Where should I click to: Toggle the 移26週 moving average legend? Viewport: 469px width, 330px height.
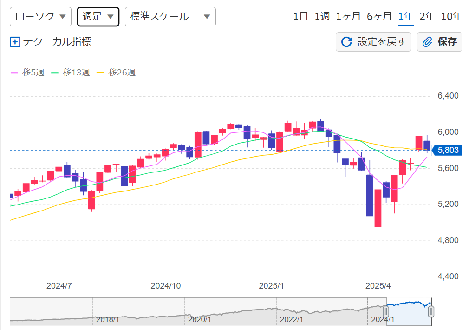coord(117,73)
